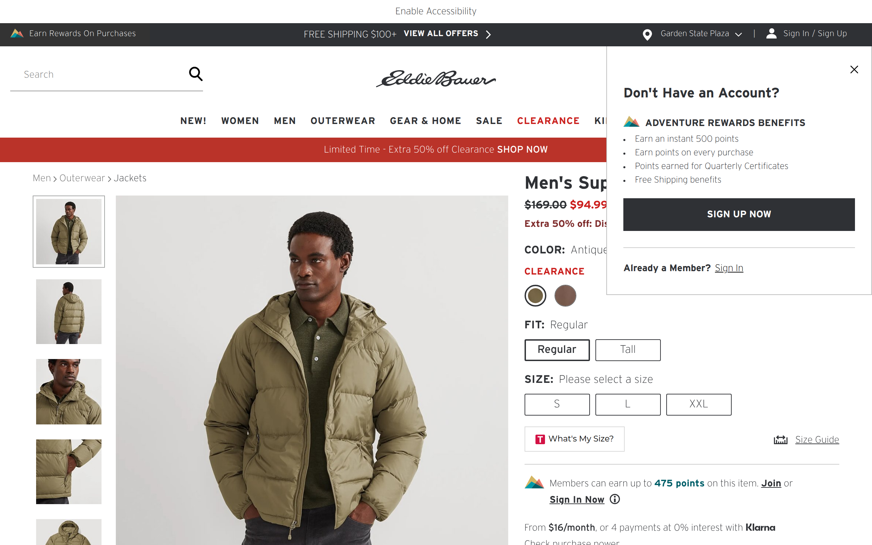The height and width of the screenshot is (545, 872).
Task: Open the Outerwear navigation menu
Action: tap(343, 121)
